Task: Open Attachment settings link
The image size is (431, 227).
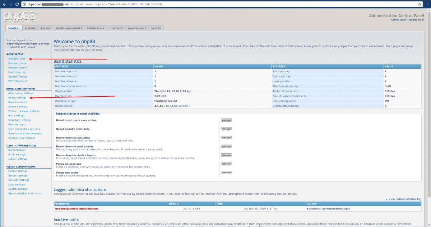Action: (x=21, y=93)
